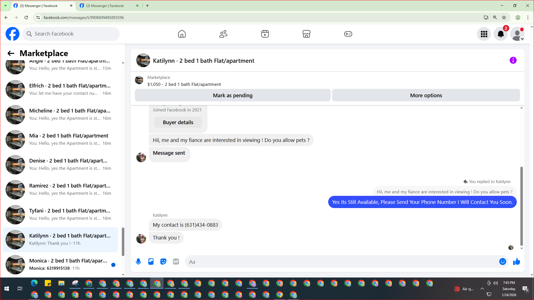
Task: Click Mark as pending button
Action: pos(233,95)
